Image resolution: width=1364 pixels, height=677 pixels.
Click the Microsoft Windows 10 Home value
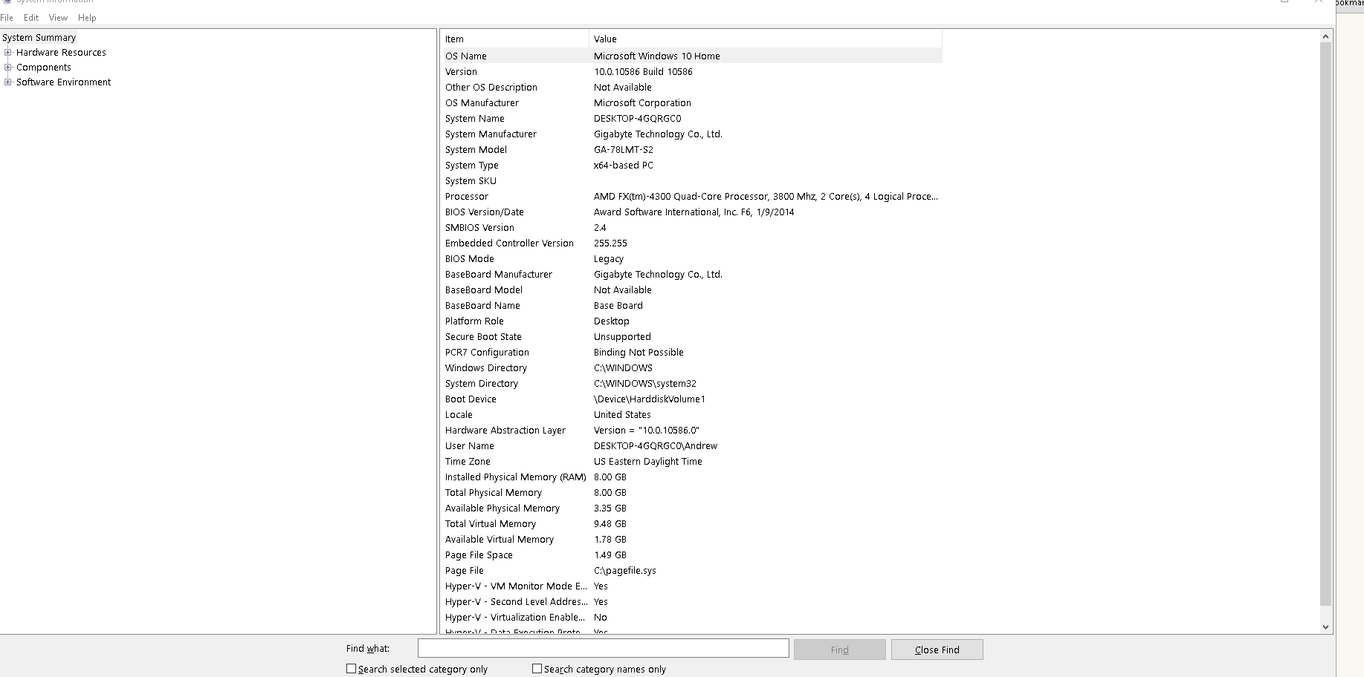tap(656, 56)
